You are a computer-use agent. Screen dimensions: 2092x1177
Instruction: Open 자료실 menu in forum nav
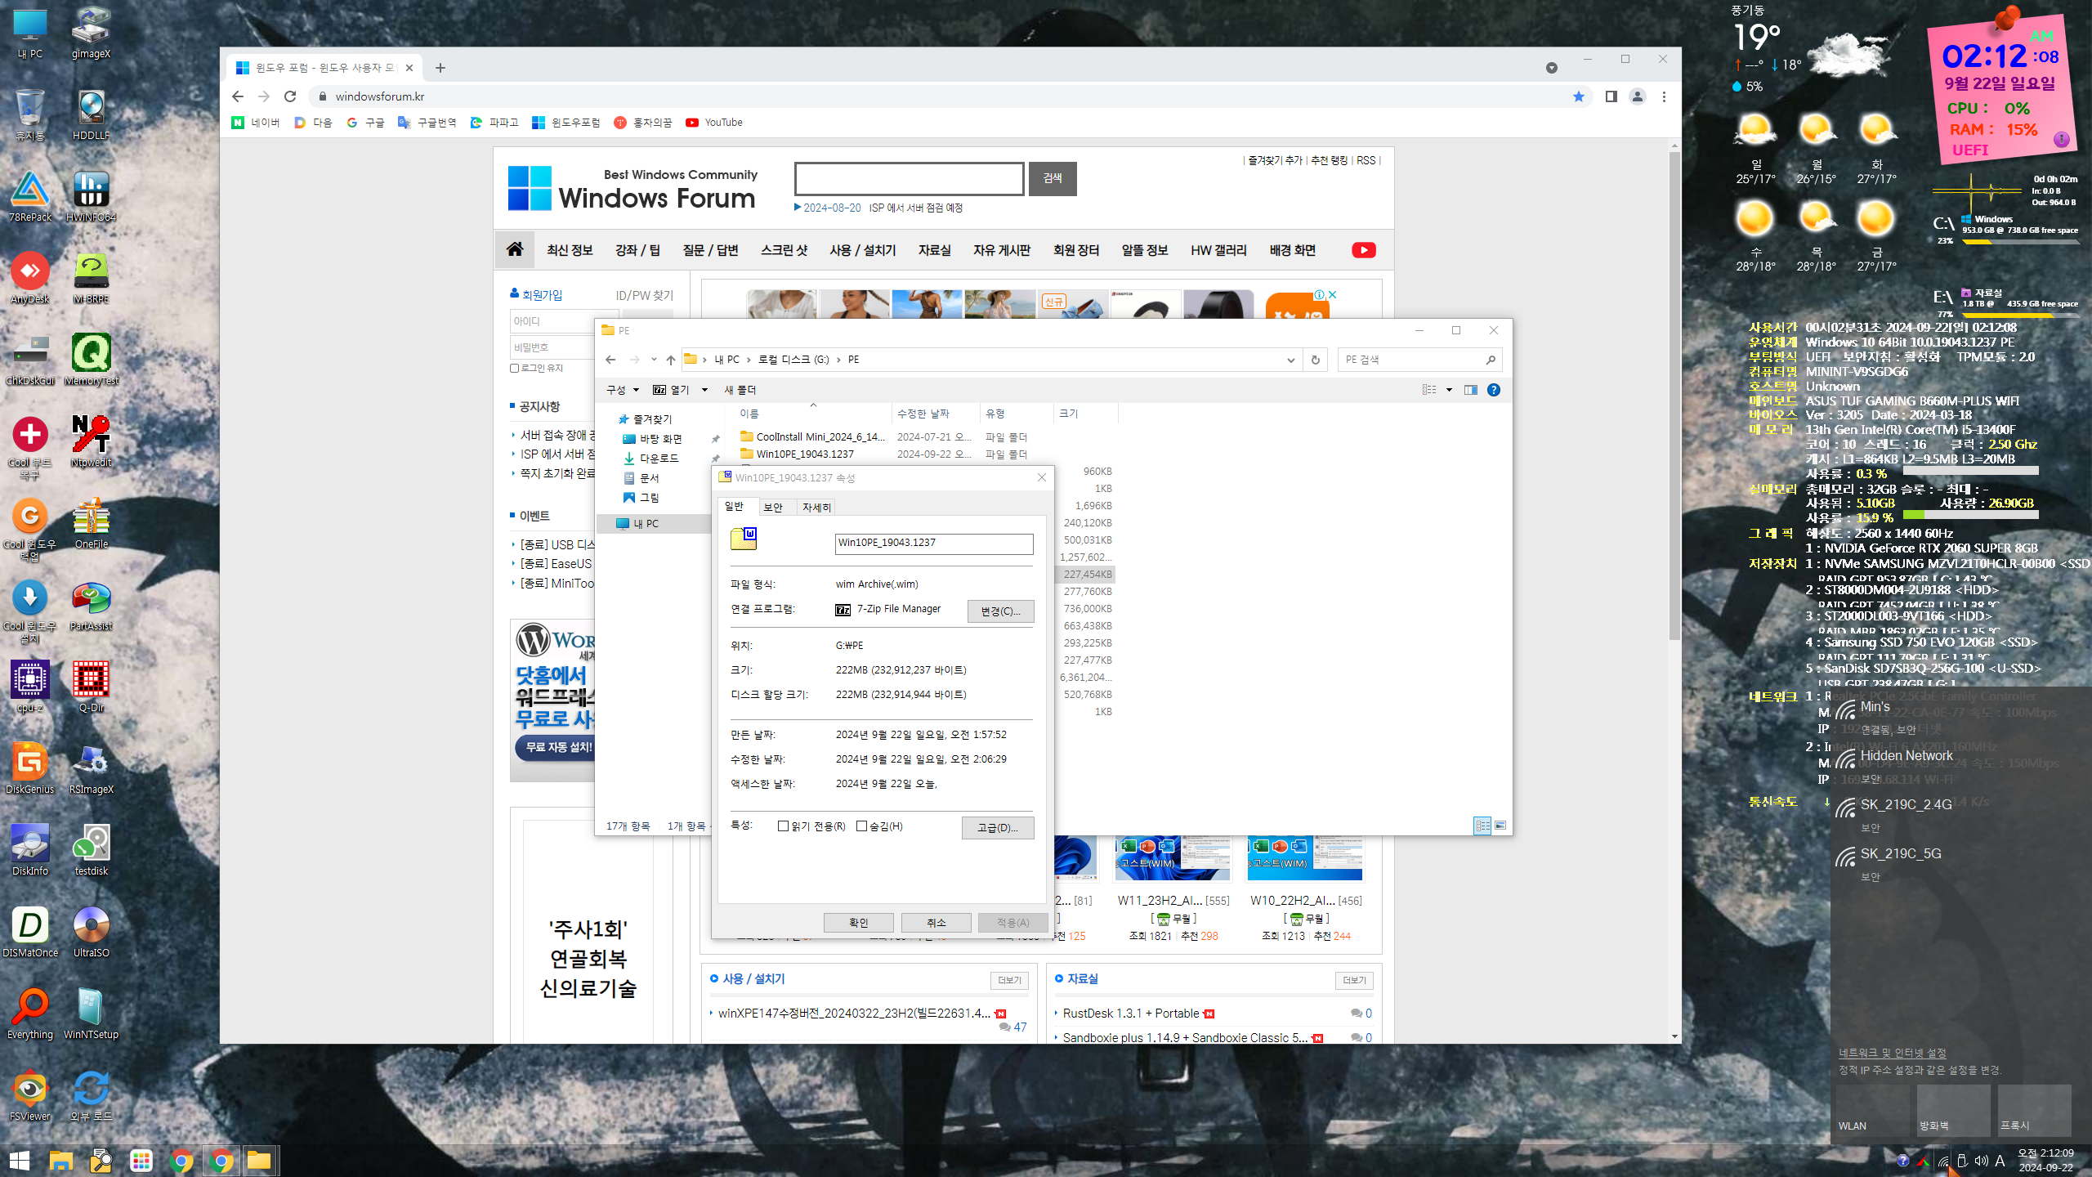pyautogui.click(x=934, y=250)
